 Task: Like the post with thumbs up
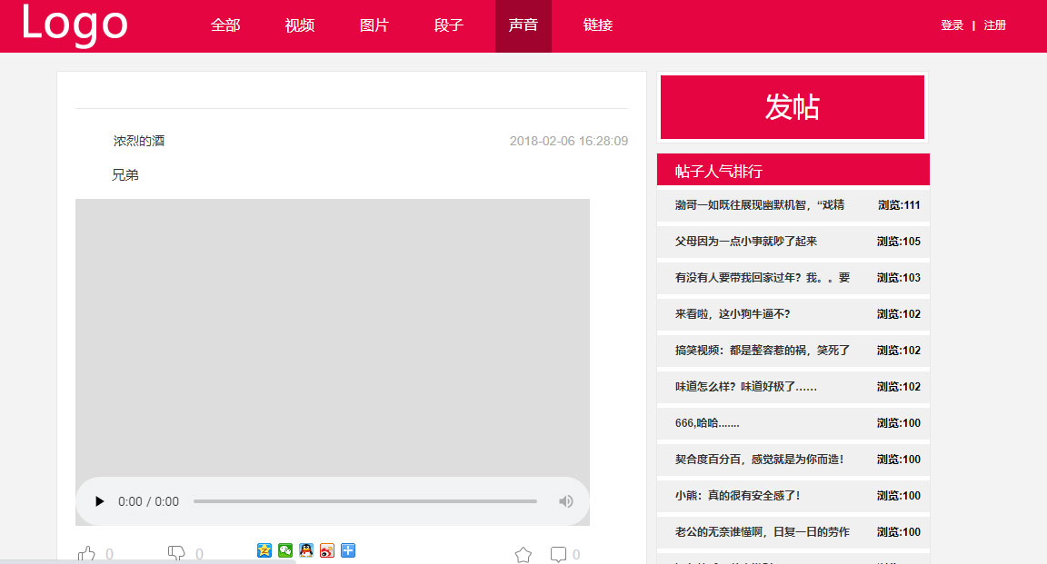click(87, 553)
